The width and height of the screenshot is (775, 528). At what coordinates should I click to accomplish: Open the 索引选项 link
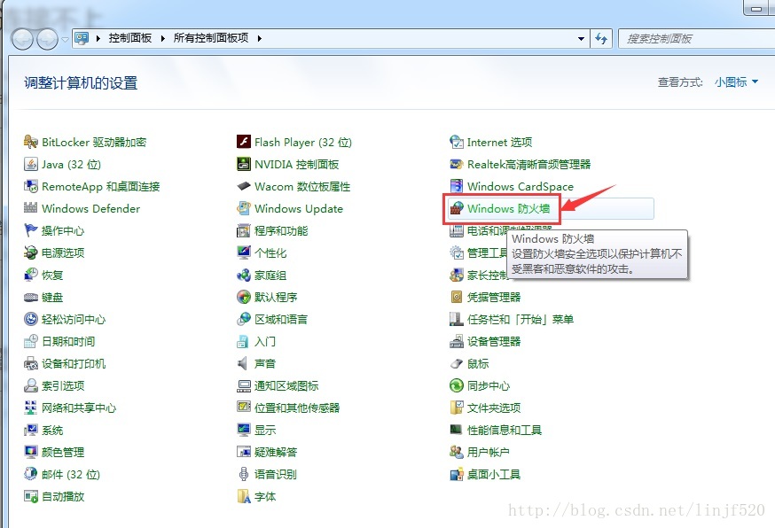[x=63, y=385]
